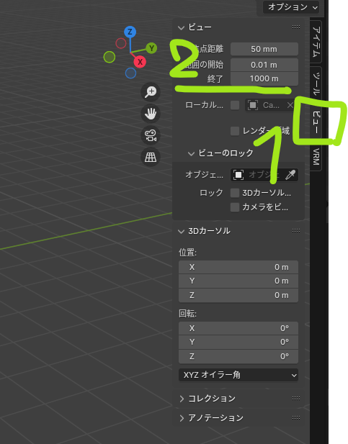The image size is (348, 444).
Task: Click the cursor location X field
Action: (238, 267)
